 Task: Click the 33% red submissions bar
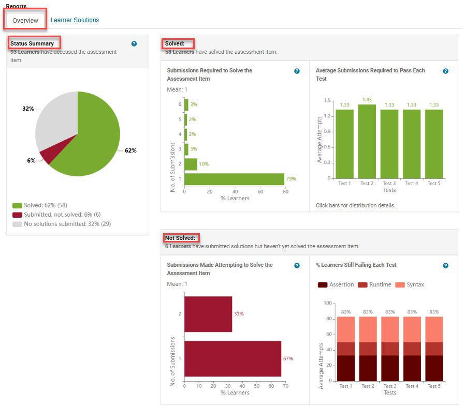tap(208, 314)
